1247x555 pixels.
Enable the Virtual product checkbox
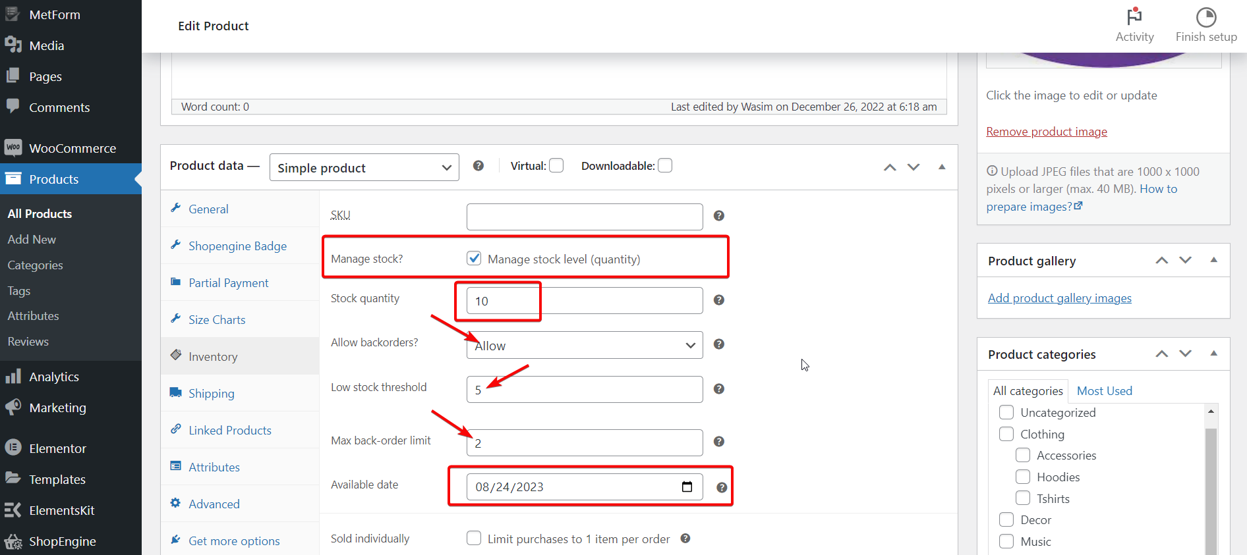(x=556, y=166)
